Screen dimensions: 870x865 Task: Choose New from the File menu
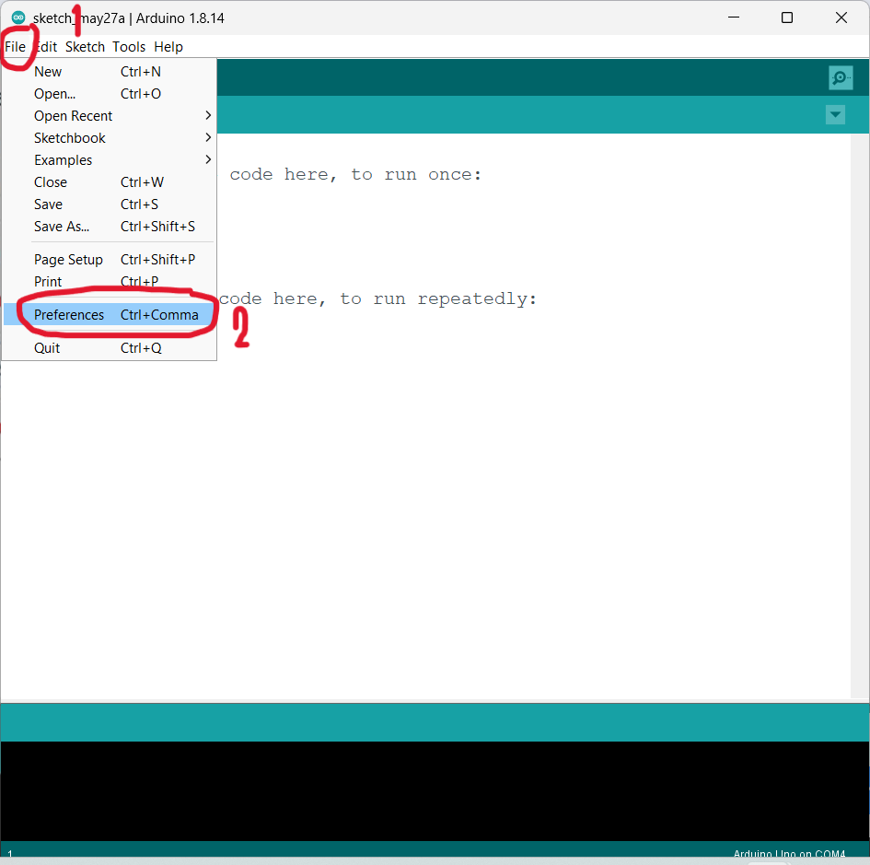pyautogui.click(x=109, y=72)
